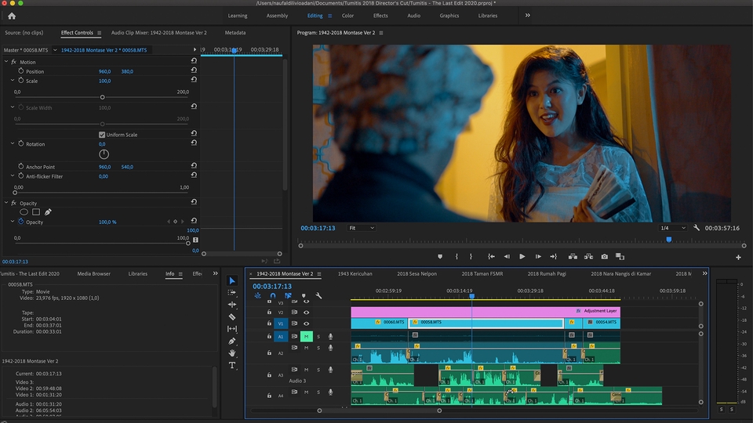This screenshot has height=423, width=753.
Task: Select the Razor tool in the toolbar
Action: pos(232,316)
